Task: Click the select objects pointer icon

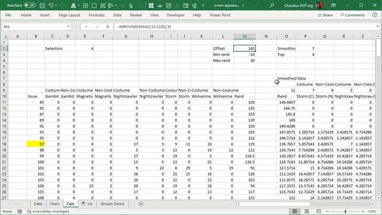Action: (131, 5)
